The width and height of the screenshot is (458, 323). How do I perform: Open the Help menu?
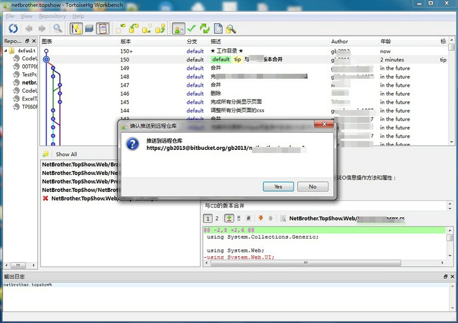point(78,16)
